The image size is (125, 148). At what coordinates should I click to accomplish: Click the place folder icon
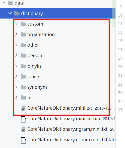(x=23, y=76)
